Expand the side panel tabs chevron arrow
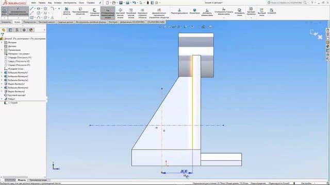 (44, 30)
